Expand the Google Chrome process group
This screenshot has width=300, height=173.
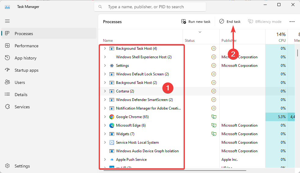tap(105, 117)
